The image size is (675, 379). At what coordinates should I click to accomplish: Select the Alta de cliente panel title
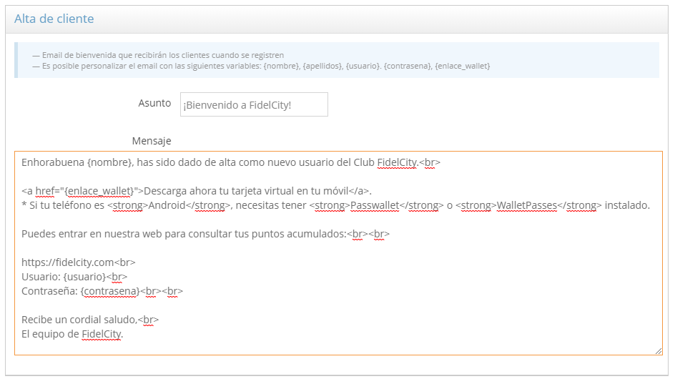[54, 19]
